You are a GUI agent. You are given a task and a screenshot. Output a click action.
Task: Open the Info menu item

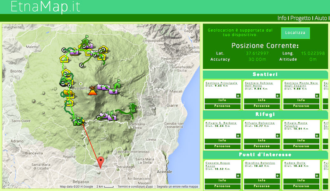tap(282, 18)
